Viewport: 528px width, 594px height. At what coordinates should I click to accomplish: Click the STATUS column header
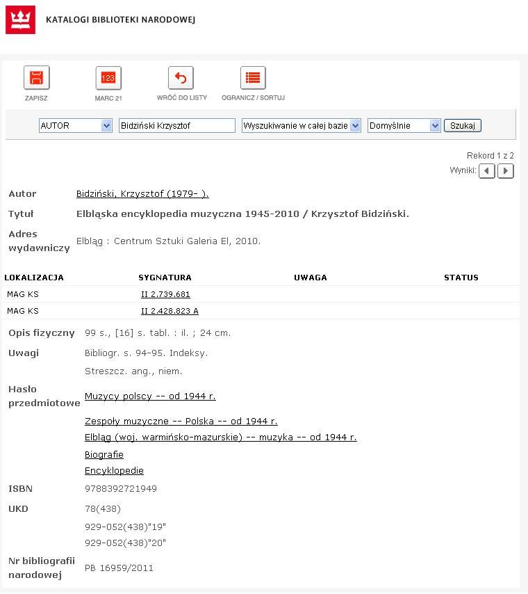coord(461,278)
